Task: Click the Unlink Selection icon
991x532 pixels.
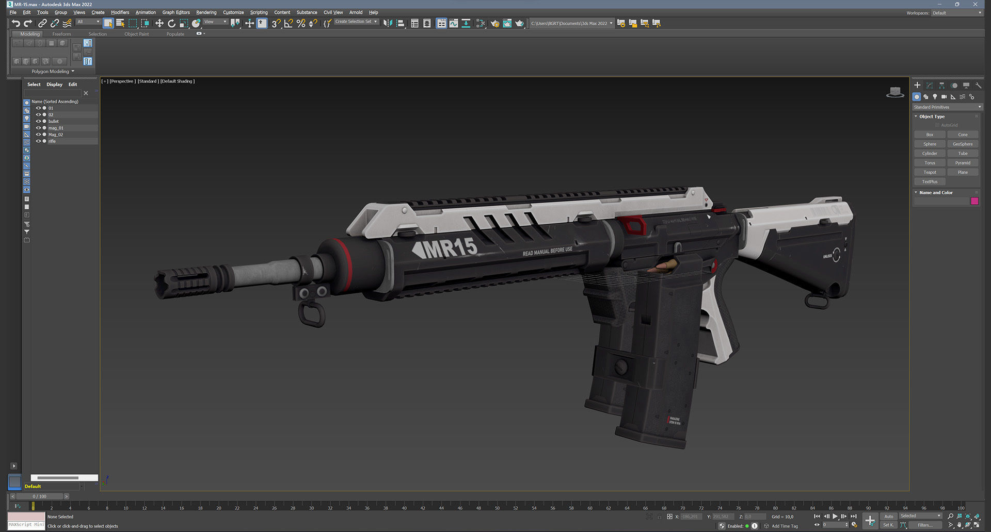Action: pos(55,23)
